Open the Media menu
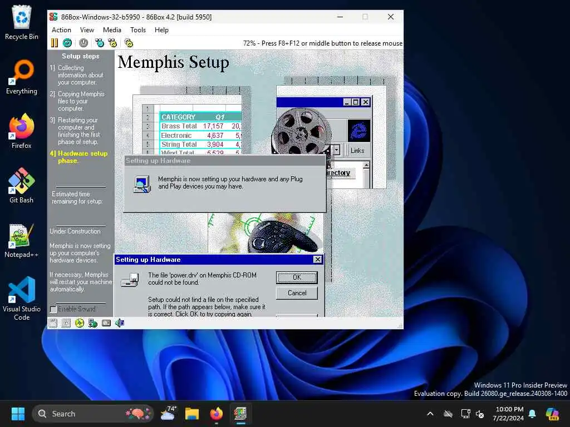Screen dimensions: 570x427 pos(112,30)
